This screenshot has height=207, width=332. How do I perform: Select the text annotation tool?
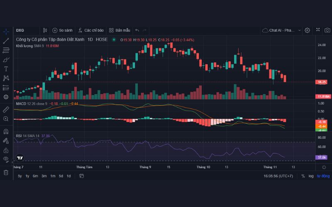6,69
